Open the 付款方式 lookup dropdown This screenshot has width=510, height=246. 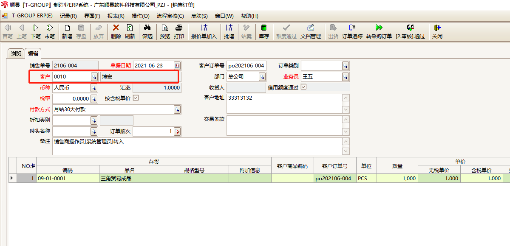click(x=177, y=109)
